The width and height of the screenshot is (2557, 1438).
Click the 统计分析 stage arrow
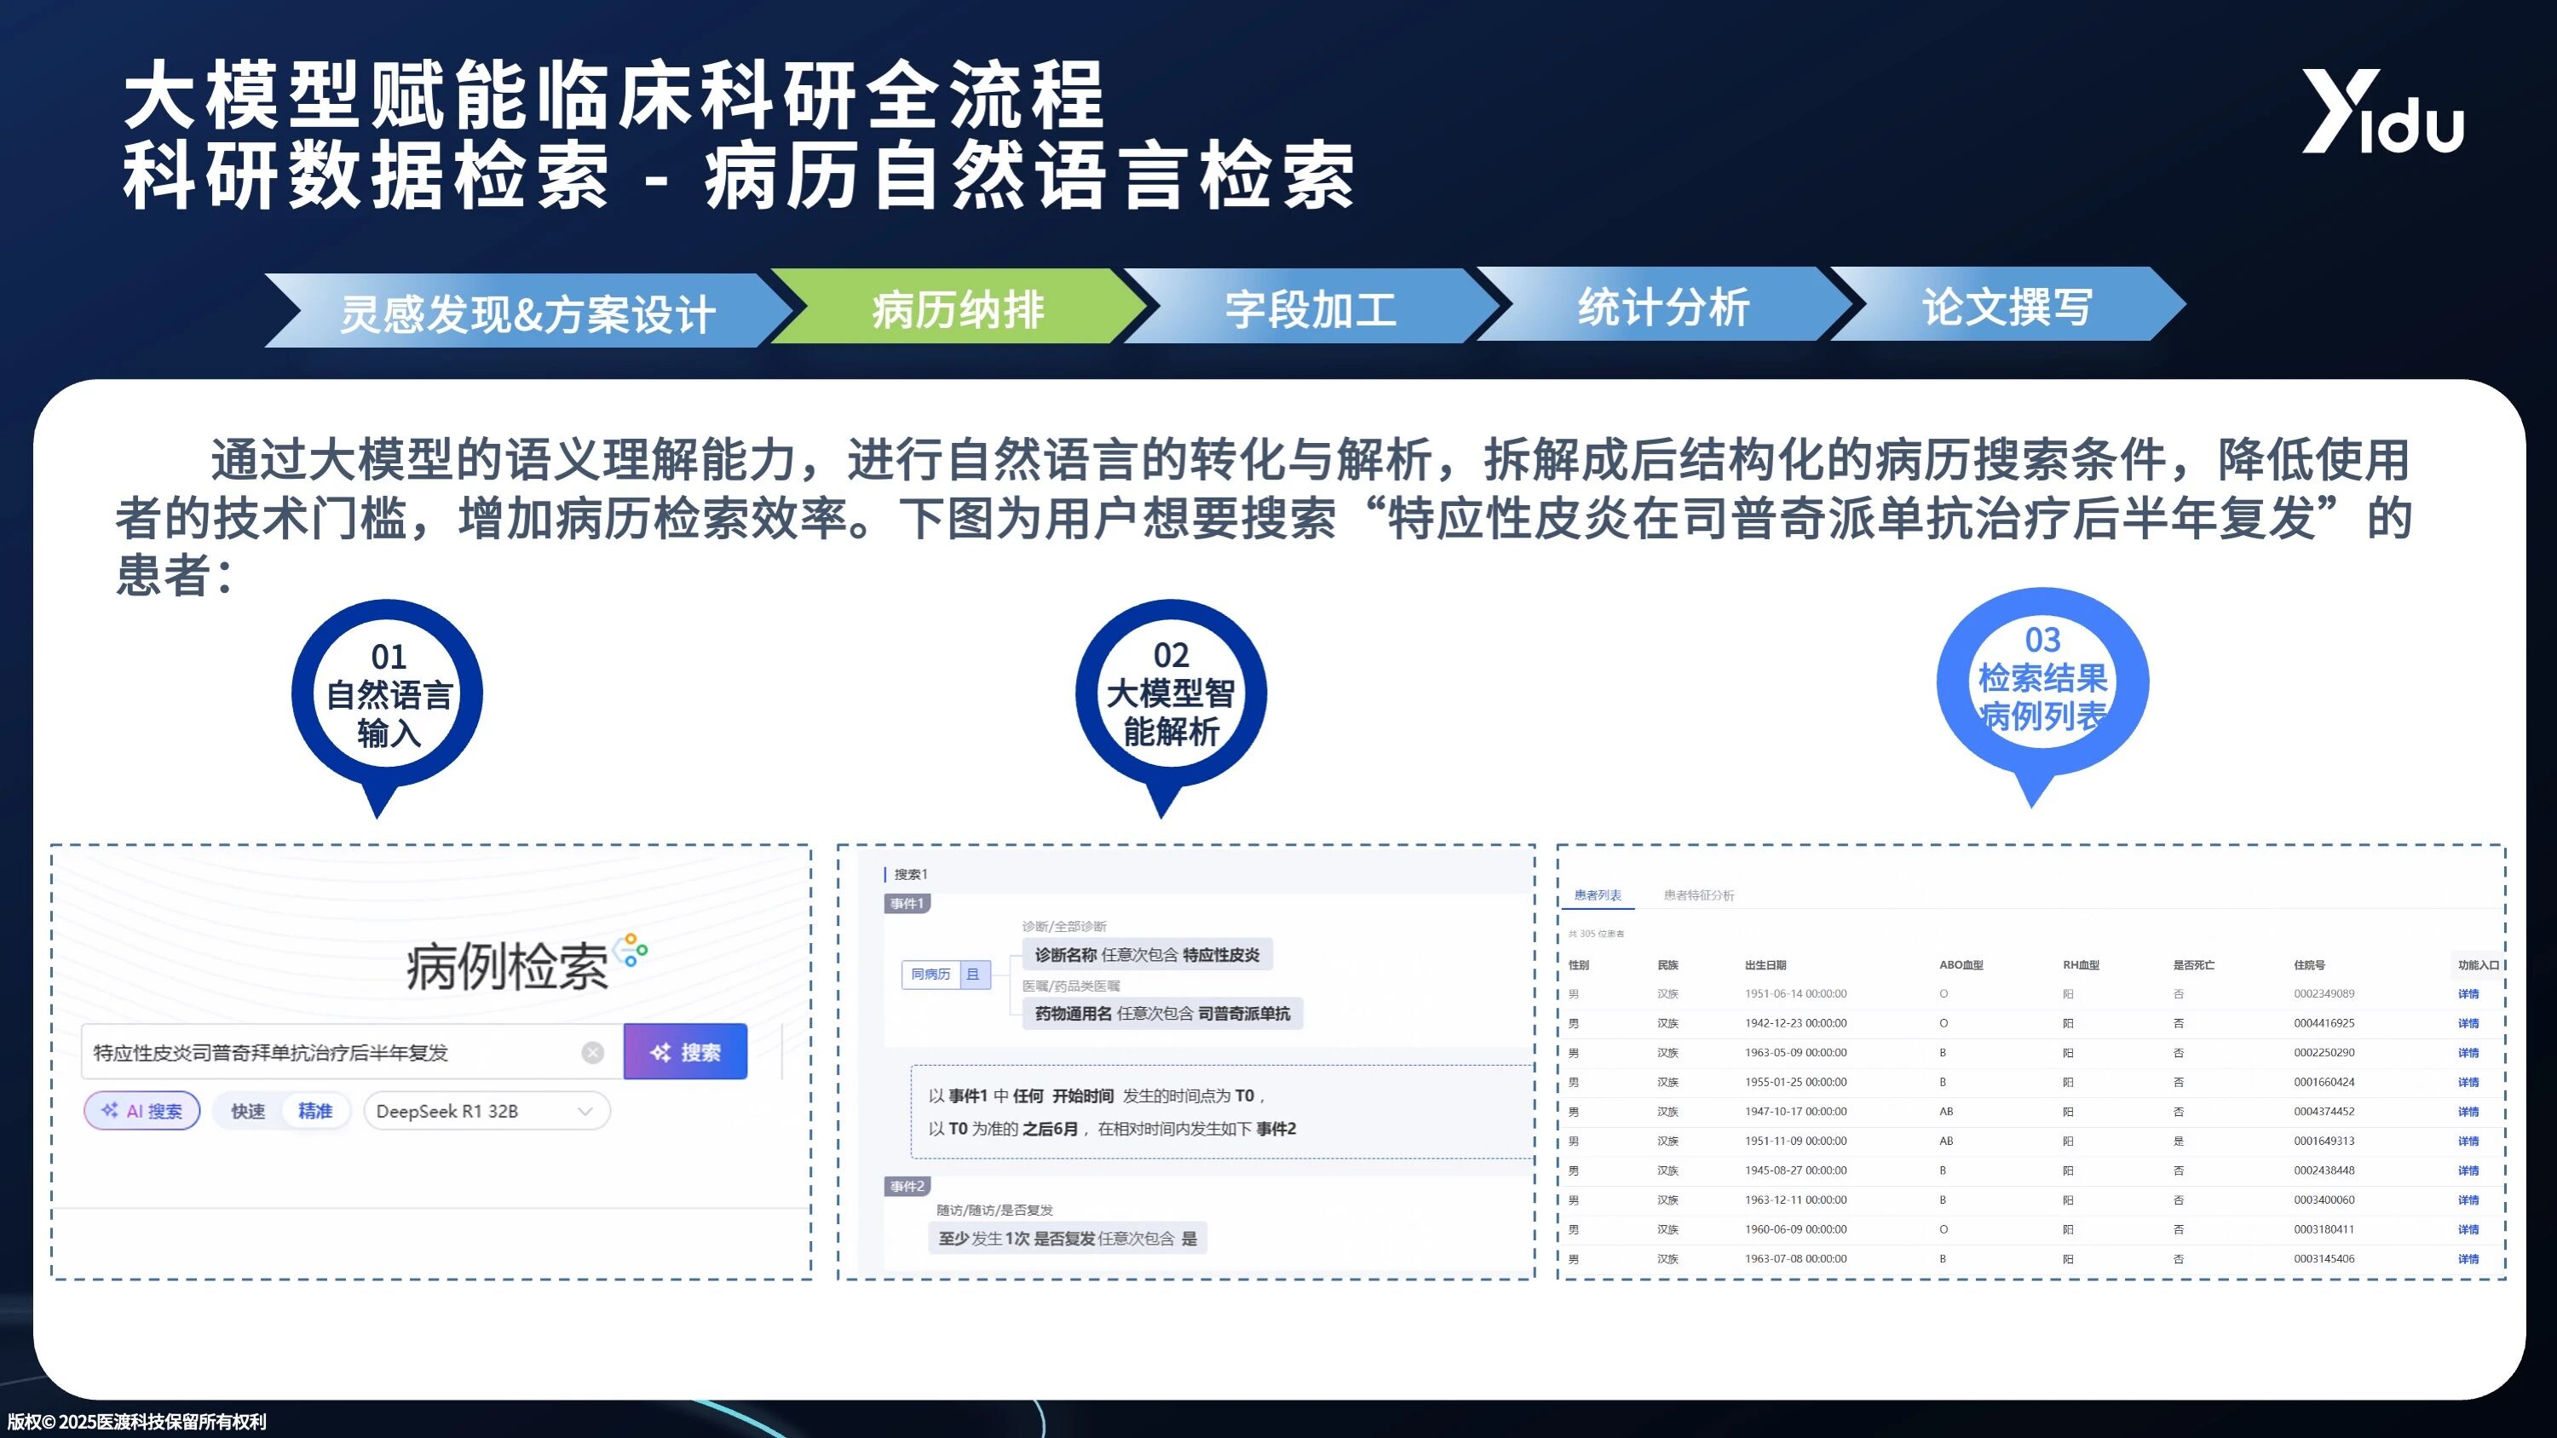(1662, 307)
